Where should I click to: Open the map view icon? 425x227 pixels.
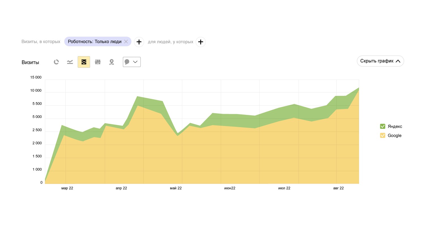tap(112, 62)
